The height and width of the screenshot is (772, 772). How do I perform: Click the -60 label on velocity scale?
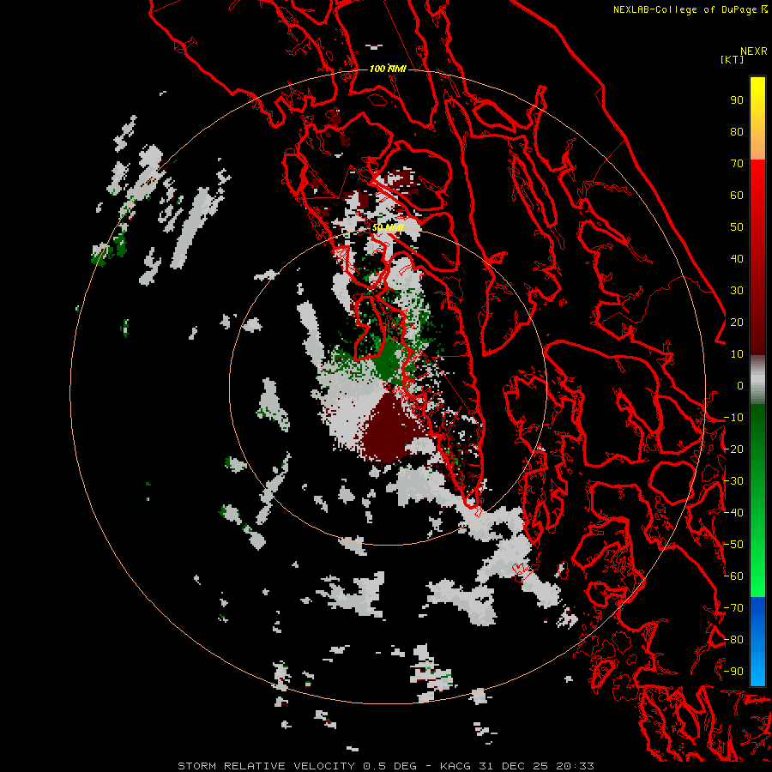[733, 576]
